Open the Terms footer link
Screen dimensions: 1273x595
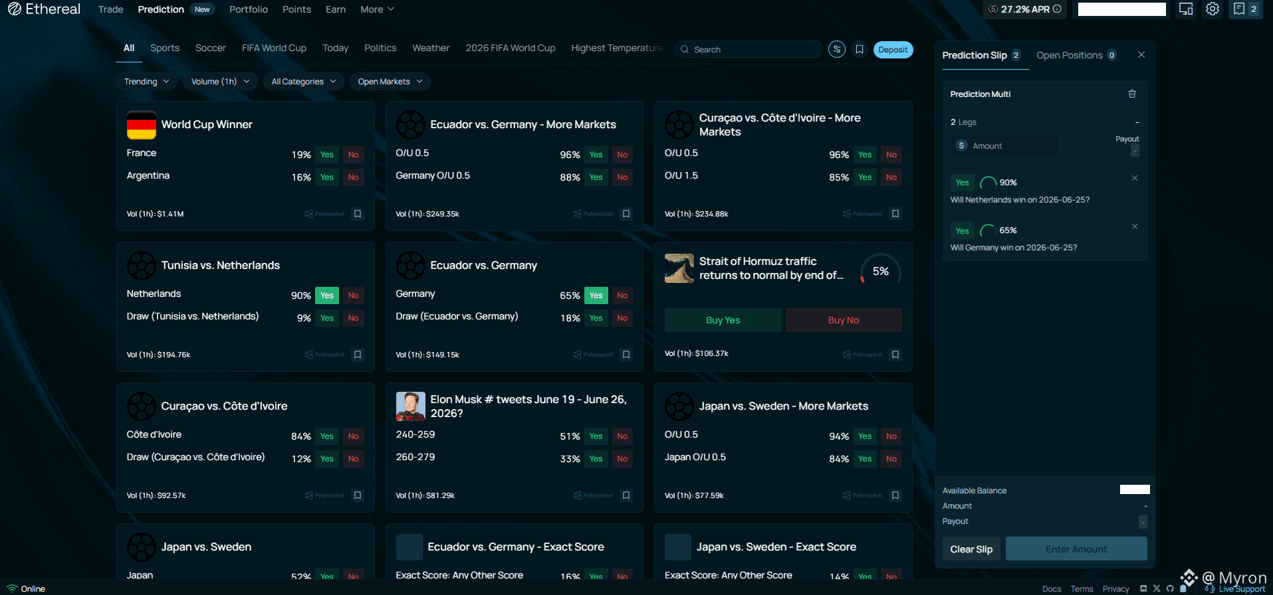1082,589
